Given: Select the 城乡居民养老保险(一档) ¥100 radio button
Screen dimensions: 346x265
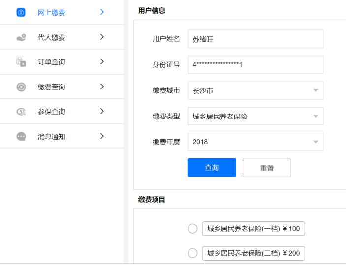Looking at the screenshot, I should tap(193, 229).
